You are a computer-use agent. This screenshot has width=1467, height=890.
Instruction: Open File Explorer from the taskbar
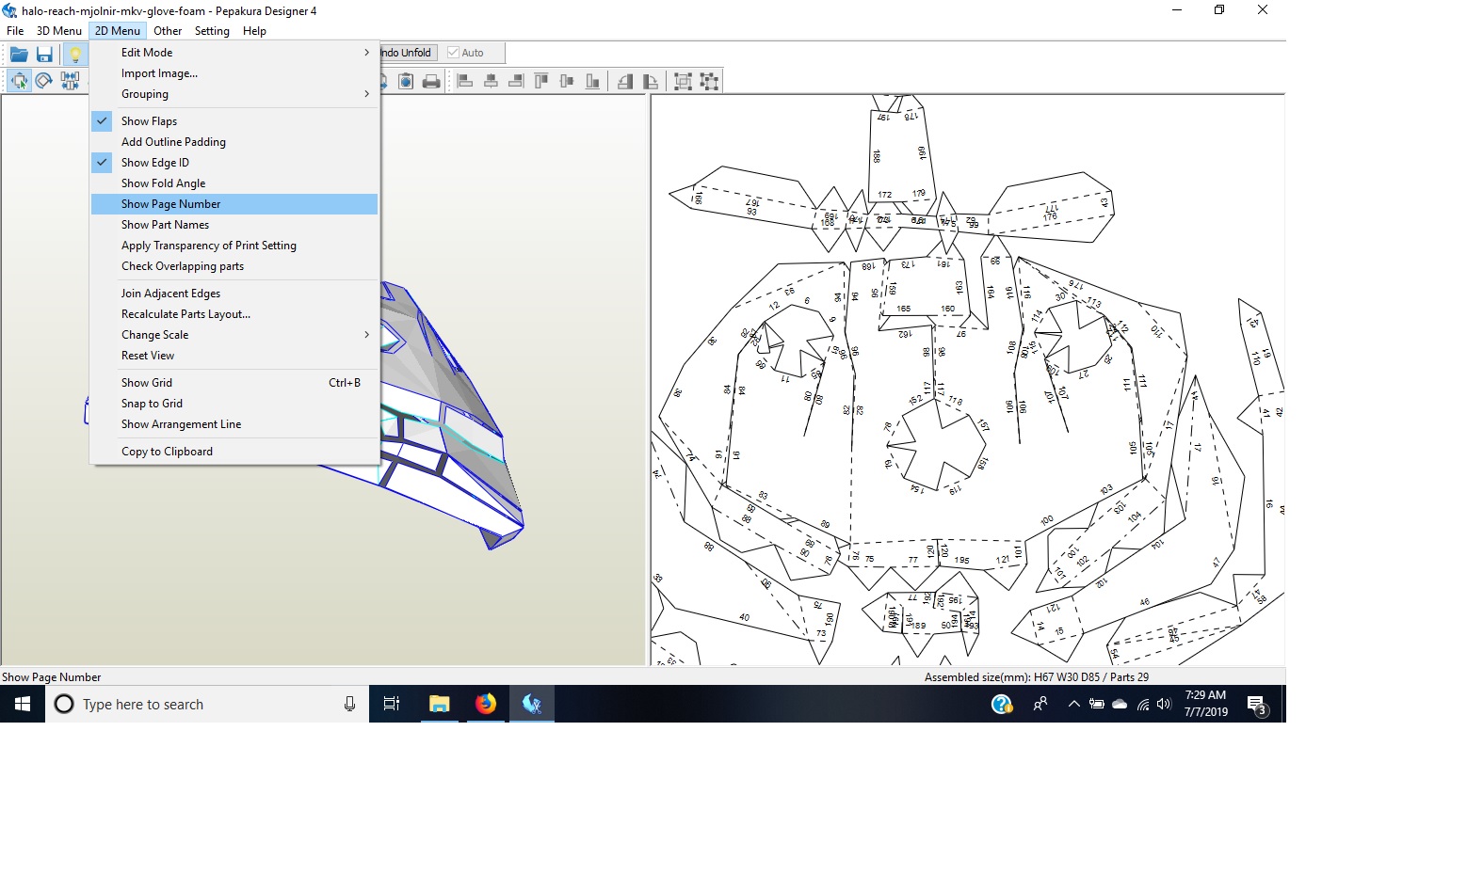pyautogui.click(x=440, y=704)
